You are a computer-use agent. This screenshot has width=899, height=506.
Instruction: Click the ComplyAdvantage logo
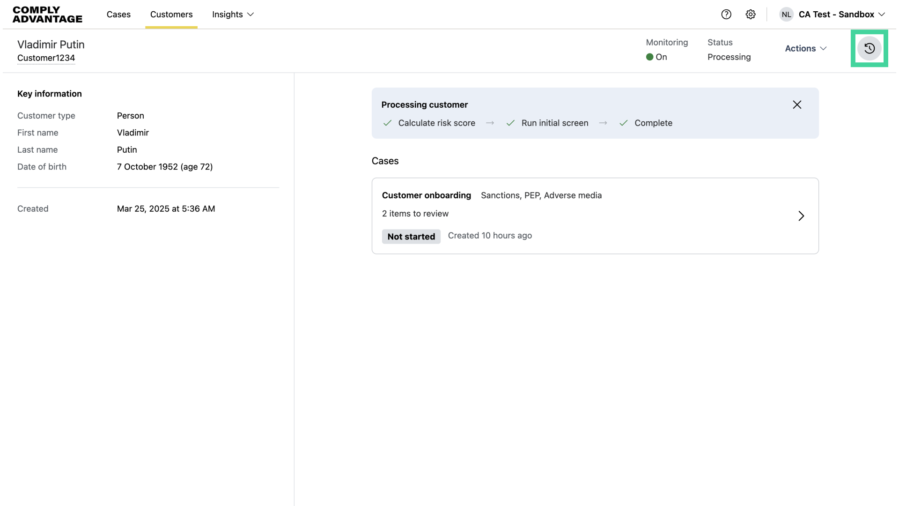point(47,15)
